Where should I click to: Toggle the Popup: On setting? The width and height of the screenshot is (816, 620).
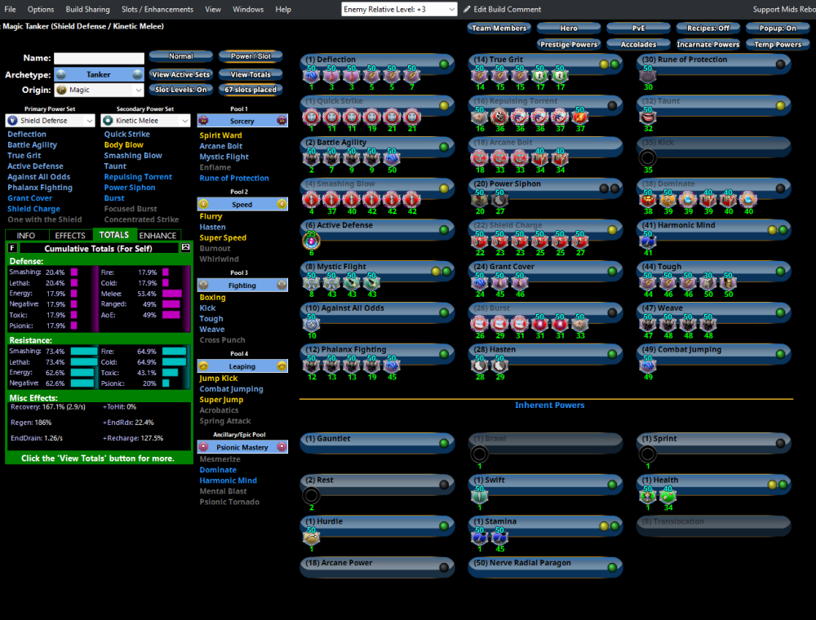(x=778, y=27)
